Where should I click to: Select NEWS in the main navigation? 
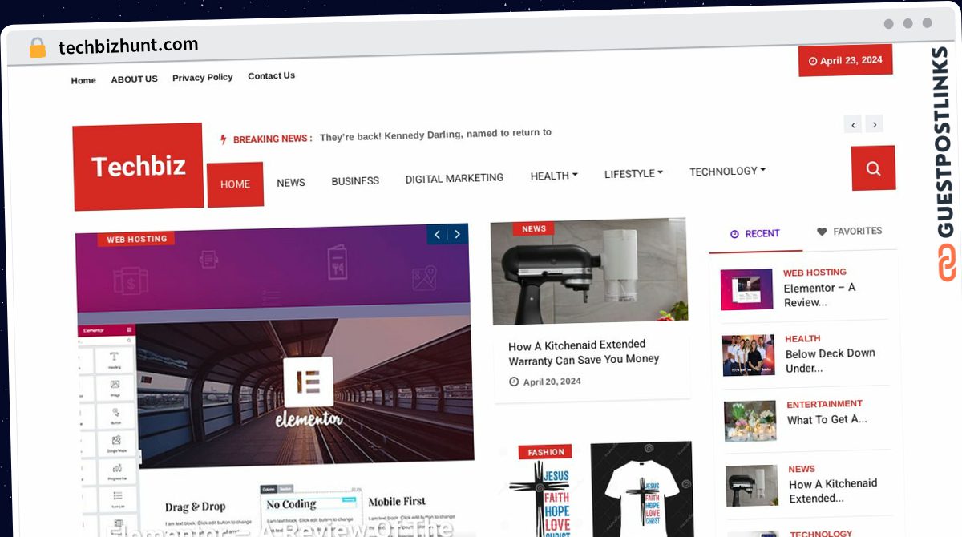291,183
